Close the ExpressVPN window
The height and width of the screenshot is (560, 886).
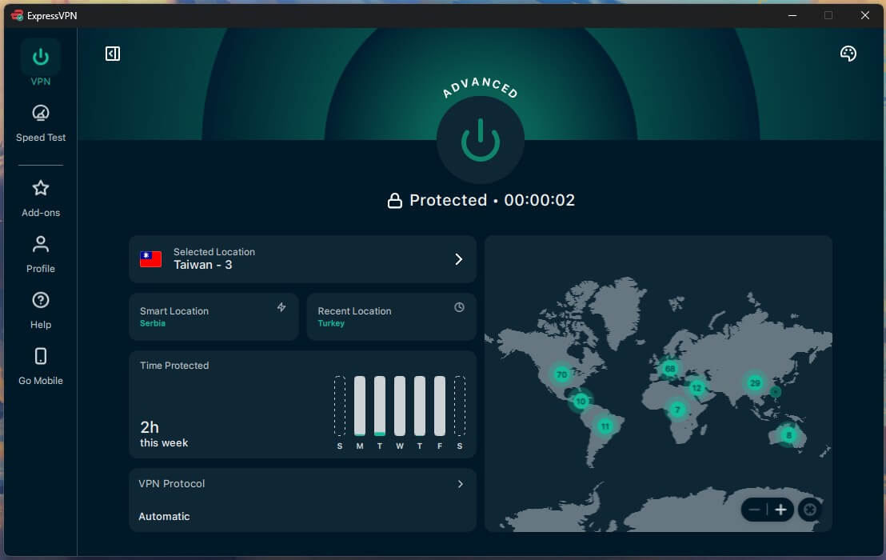tap(864, 15)
